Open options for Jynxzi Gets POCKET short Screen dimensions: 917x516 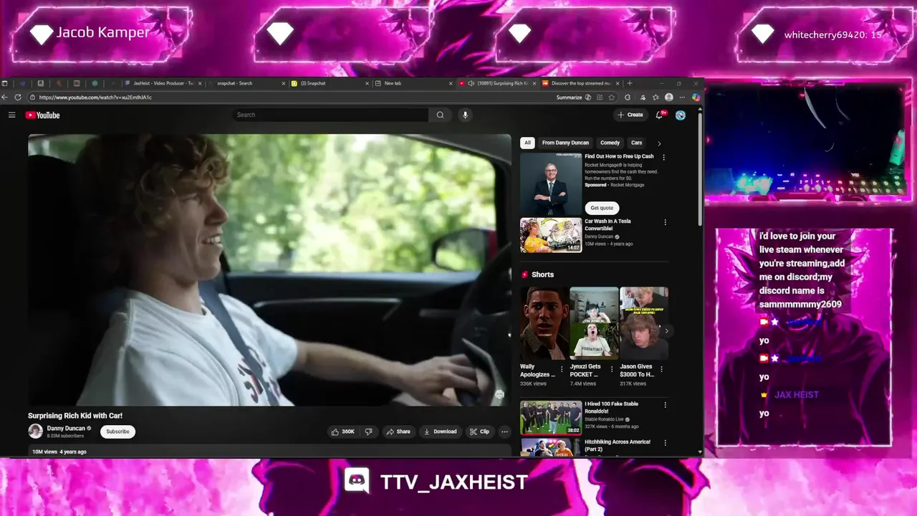pos(611,369)
